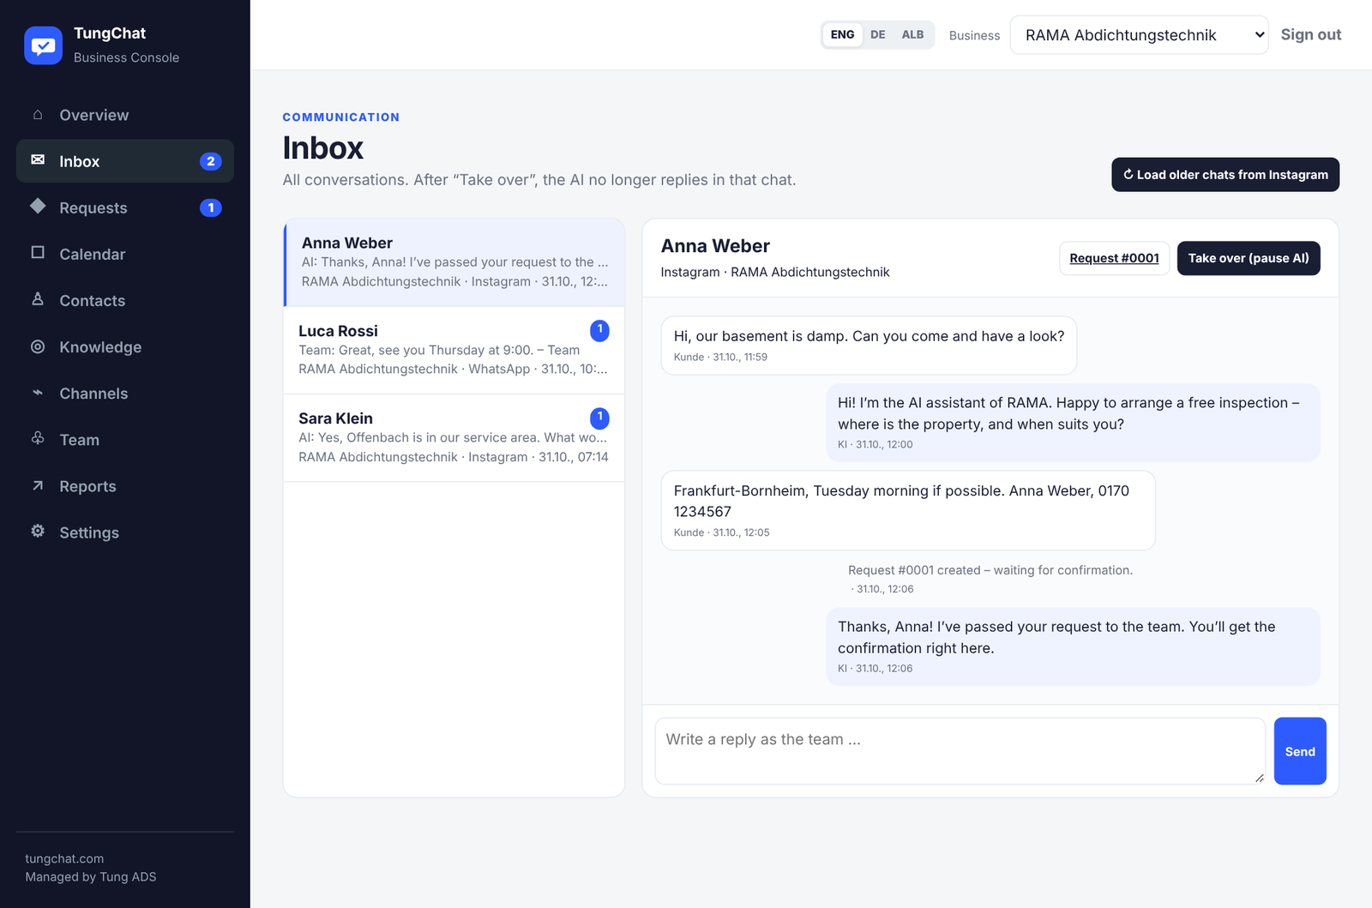
Task: Click the Team icon in sidebar
Action: (x=38, y=438)
